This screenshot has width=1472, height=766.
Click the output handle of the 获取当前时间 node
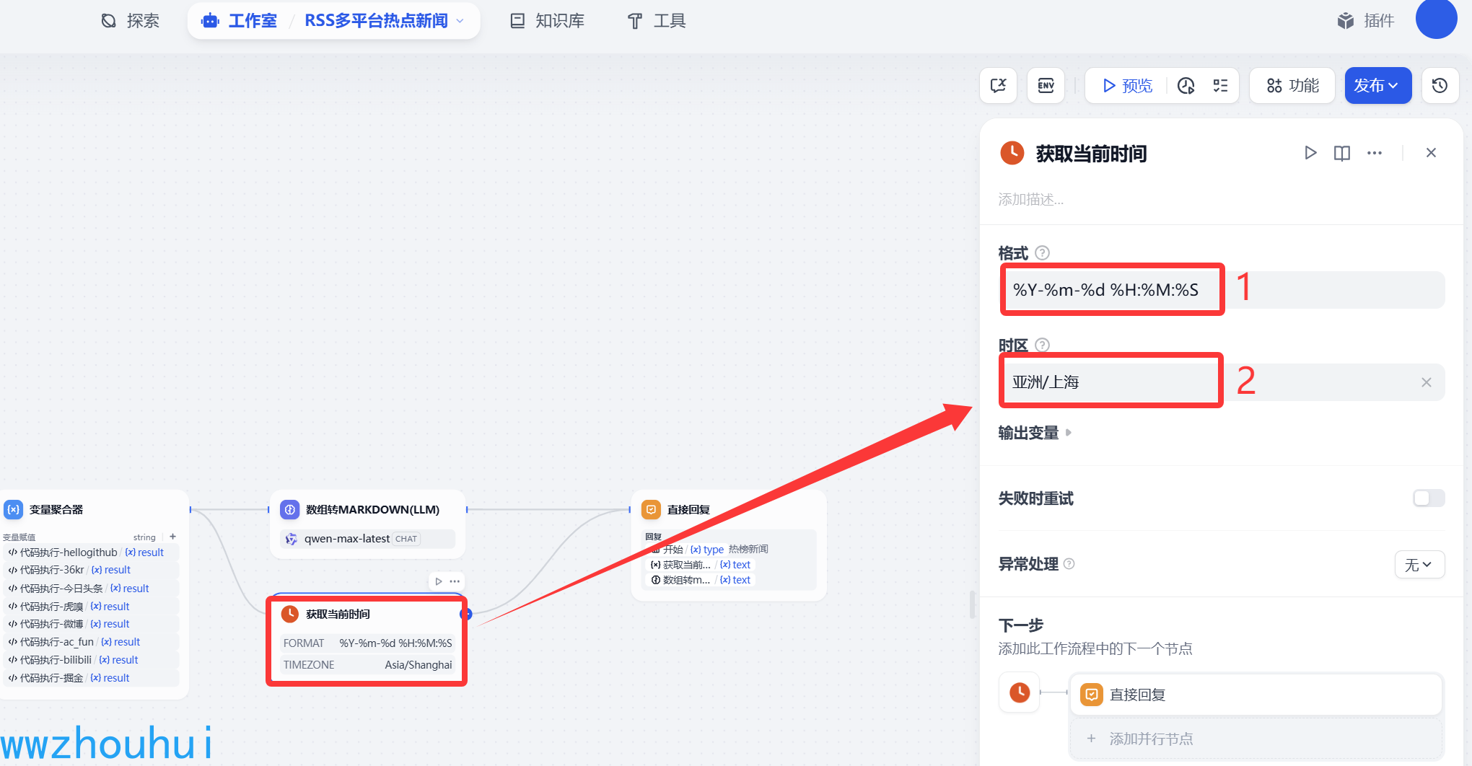click(x=466, y=614)
